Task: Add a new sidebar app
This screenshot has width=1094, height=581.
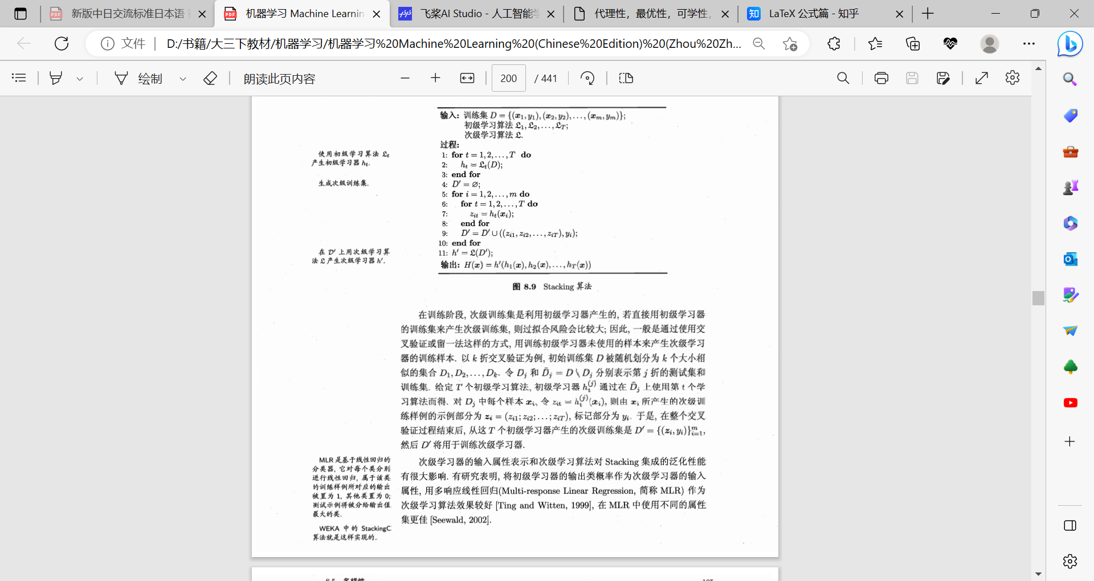Action: (1070, 441)
